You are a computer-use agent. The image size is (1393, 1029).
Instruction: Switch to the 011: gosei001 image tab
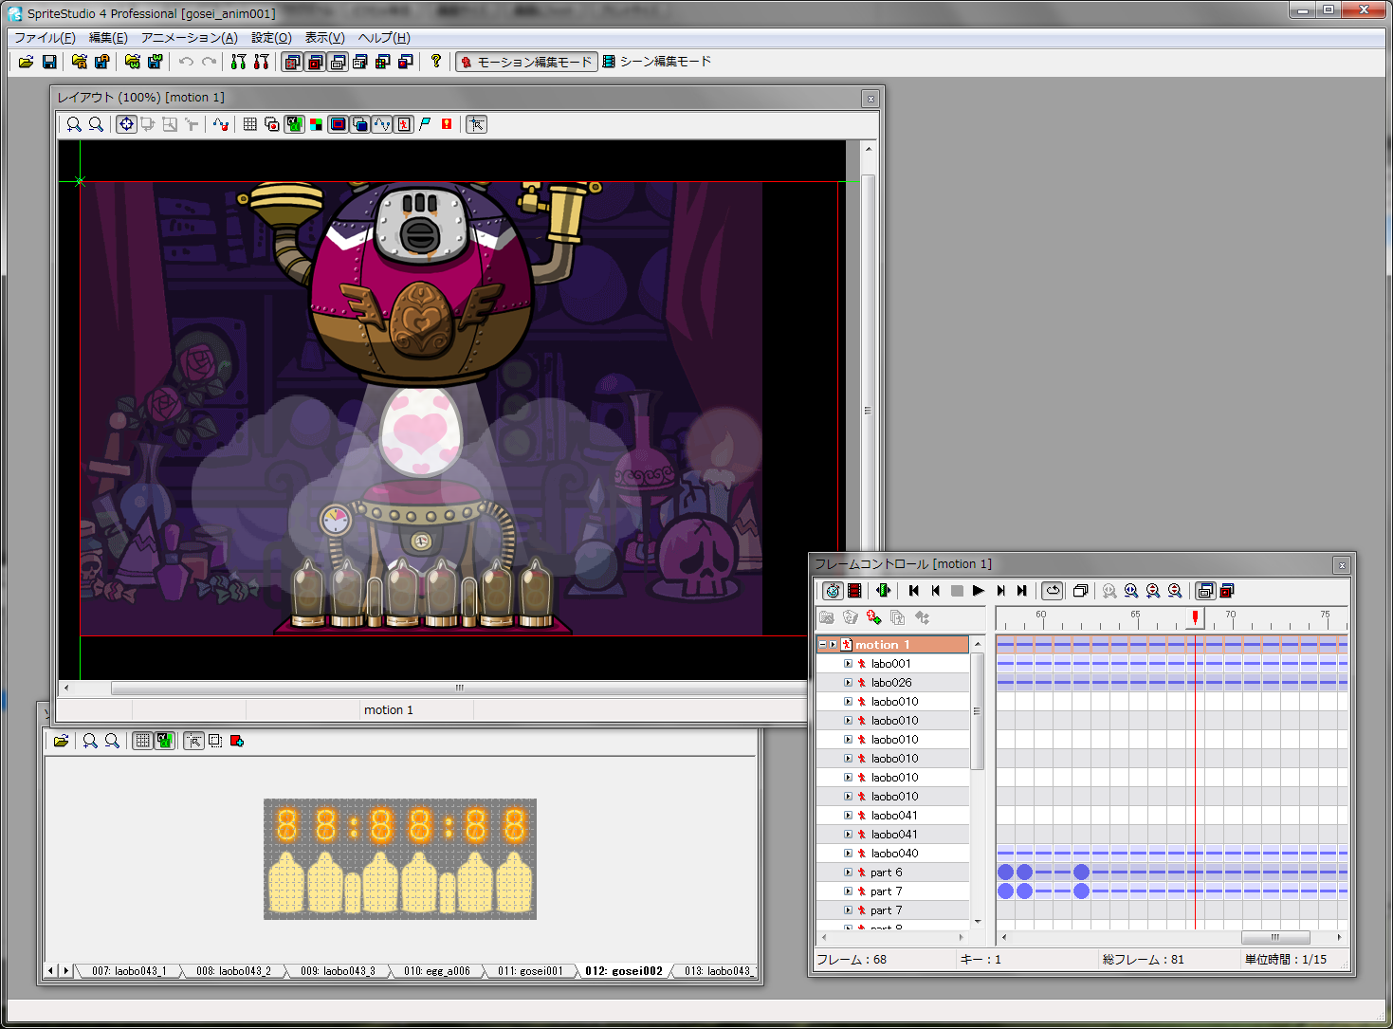530,971
